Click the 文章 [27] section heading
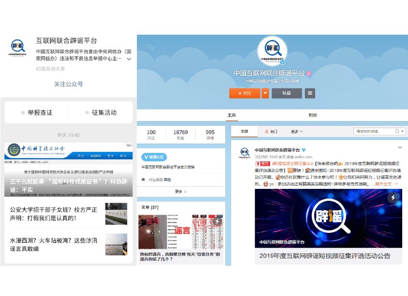The height and width of the screenshot is (296, 408). click(x=150, y=207)
